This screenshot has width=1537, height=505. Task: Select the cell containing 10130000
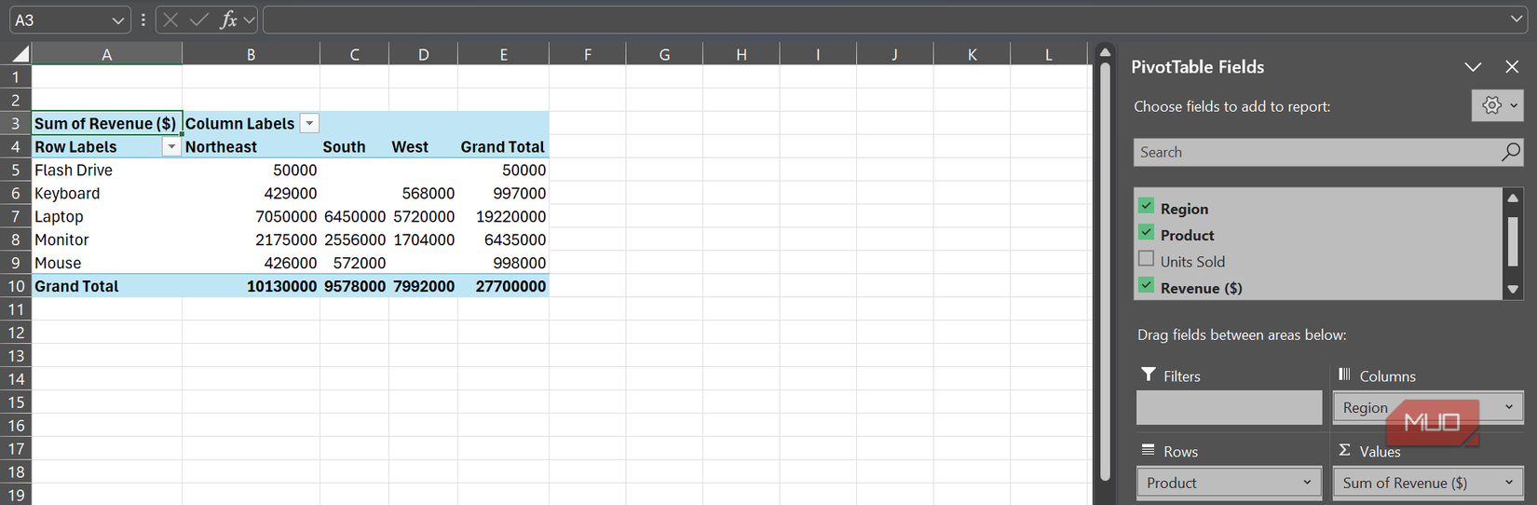251,286
